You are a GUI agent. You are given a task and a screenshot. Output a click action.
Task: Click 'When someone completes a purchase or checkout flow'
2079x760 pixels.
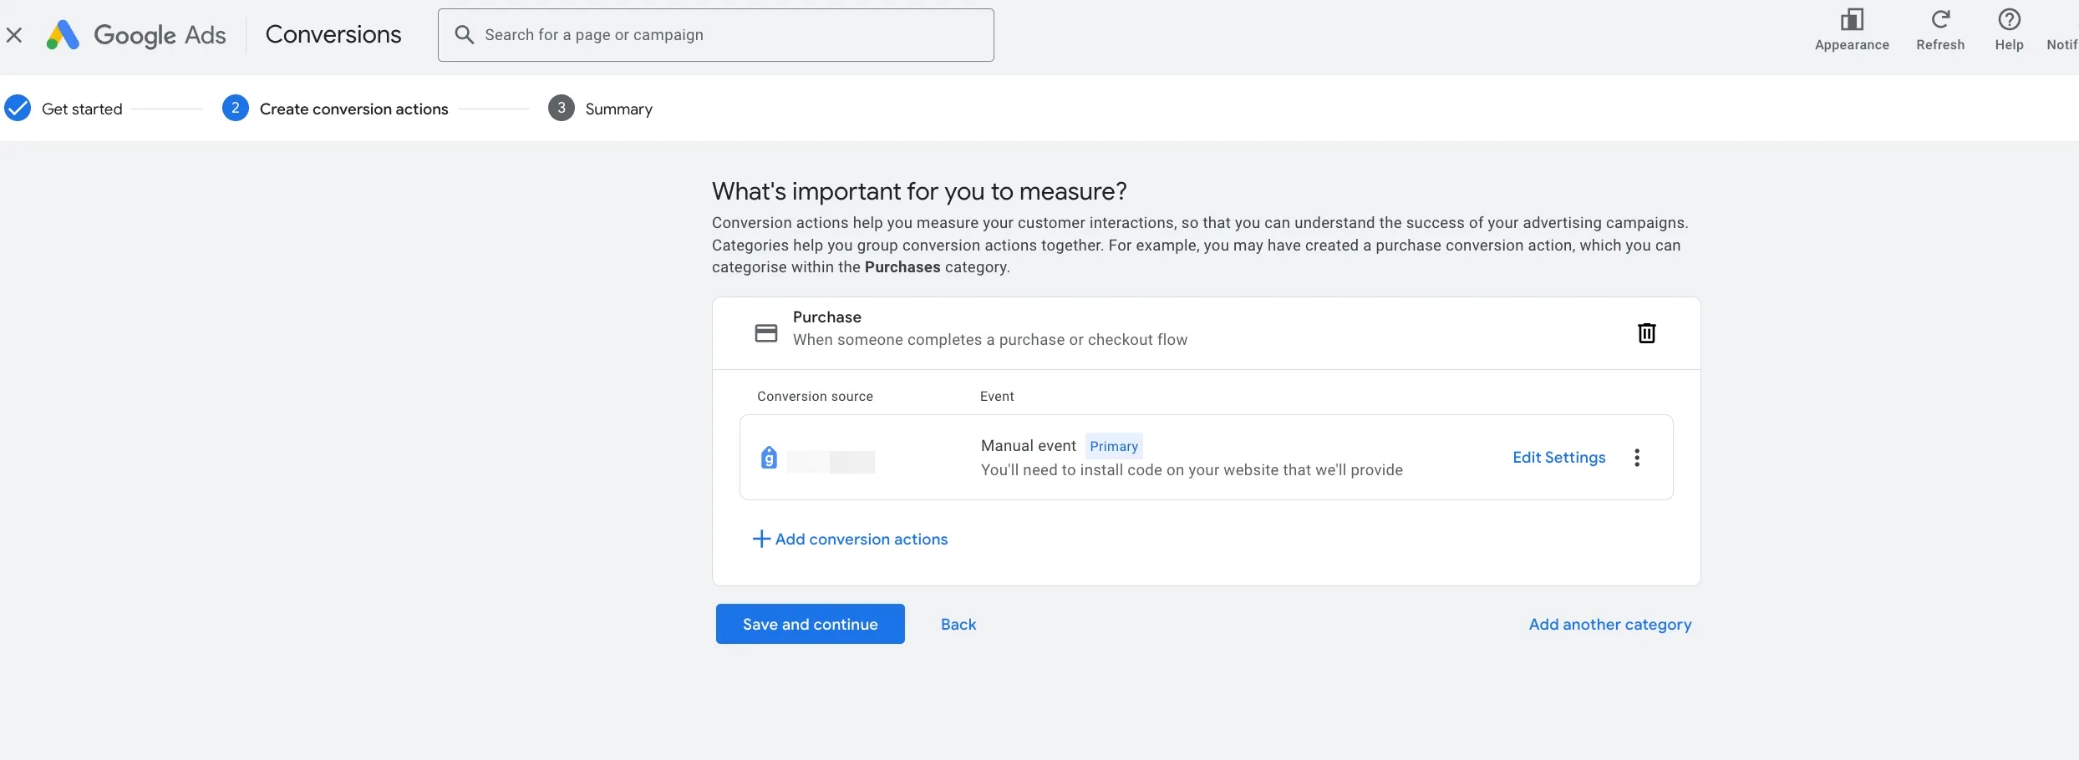coord(989,340)
